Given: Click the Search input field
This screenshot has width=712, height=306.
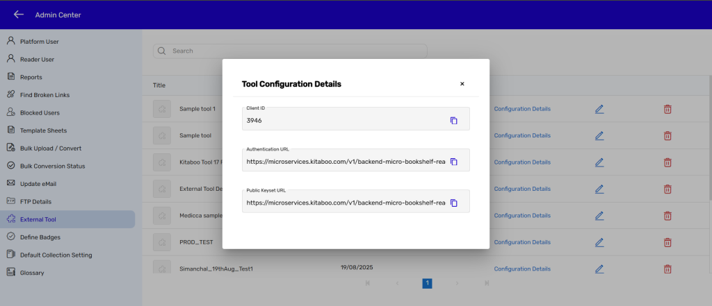Looking at the screenshot, I should click(x=292, y=51).
